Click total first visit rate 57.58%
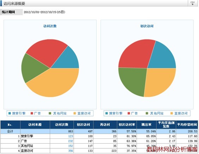This screenshot has height=154, width=199. (x=131, y=131)
